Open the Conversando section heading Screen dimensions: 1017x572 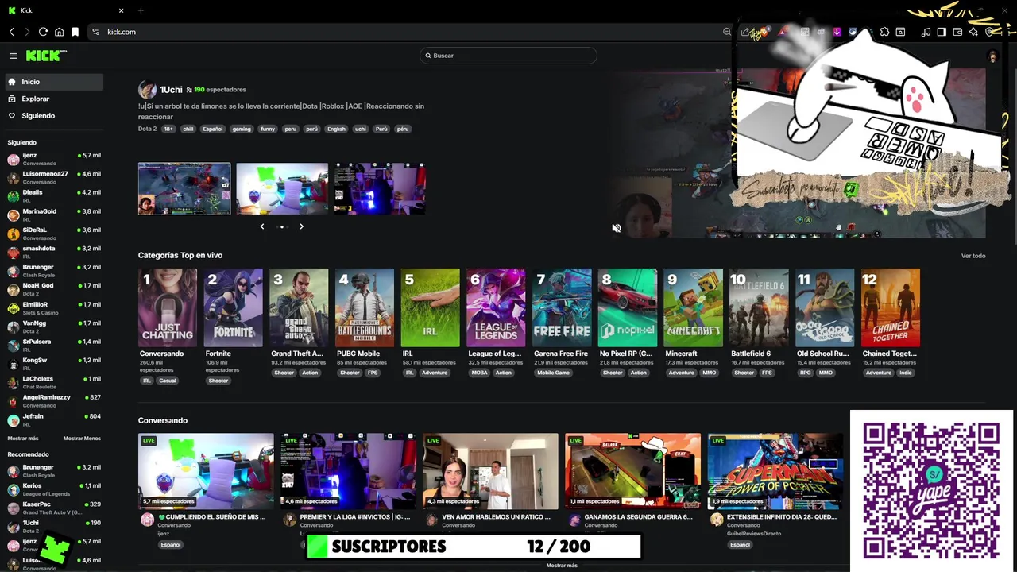[x=163, y=420]
